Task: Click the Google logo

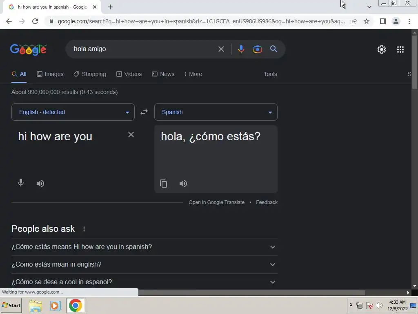Action: (x=29, y=49)
